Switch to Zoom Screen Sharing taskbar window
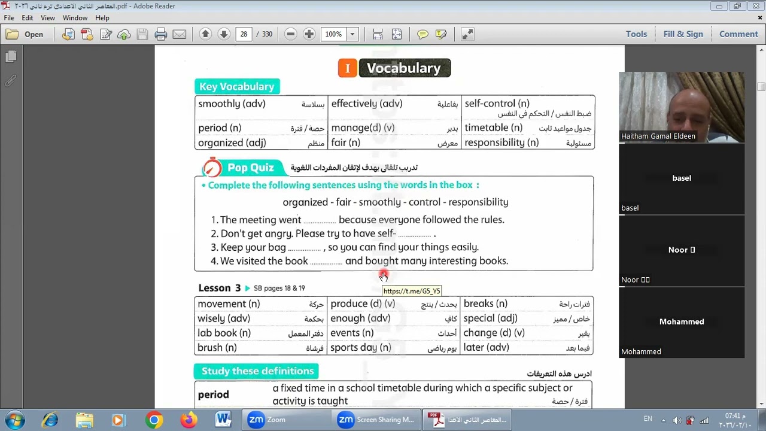The image size is (766, 431). [376, 420]
